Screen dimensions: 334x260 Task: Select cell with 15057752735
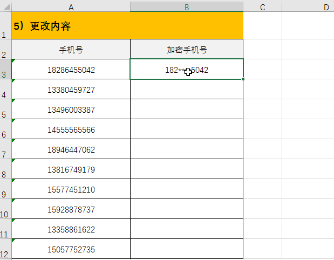click(71, 249)
